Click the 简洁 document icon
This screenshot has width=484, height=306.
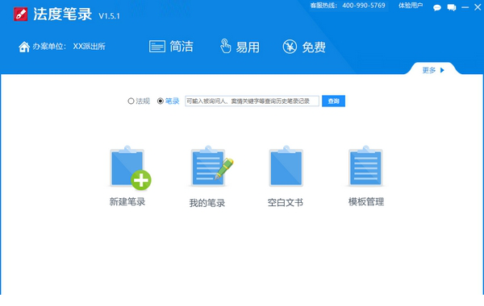pyautogui.click(x=157, y=47)
